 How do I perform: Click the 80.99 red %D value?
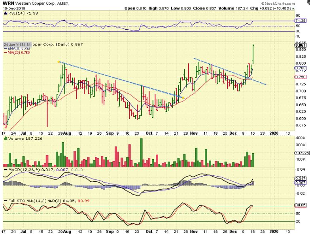coord(83,201)
